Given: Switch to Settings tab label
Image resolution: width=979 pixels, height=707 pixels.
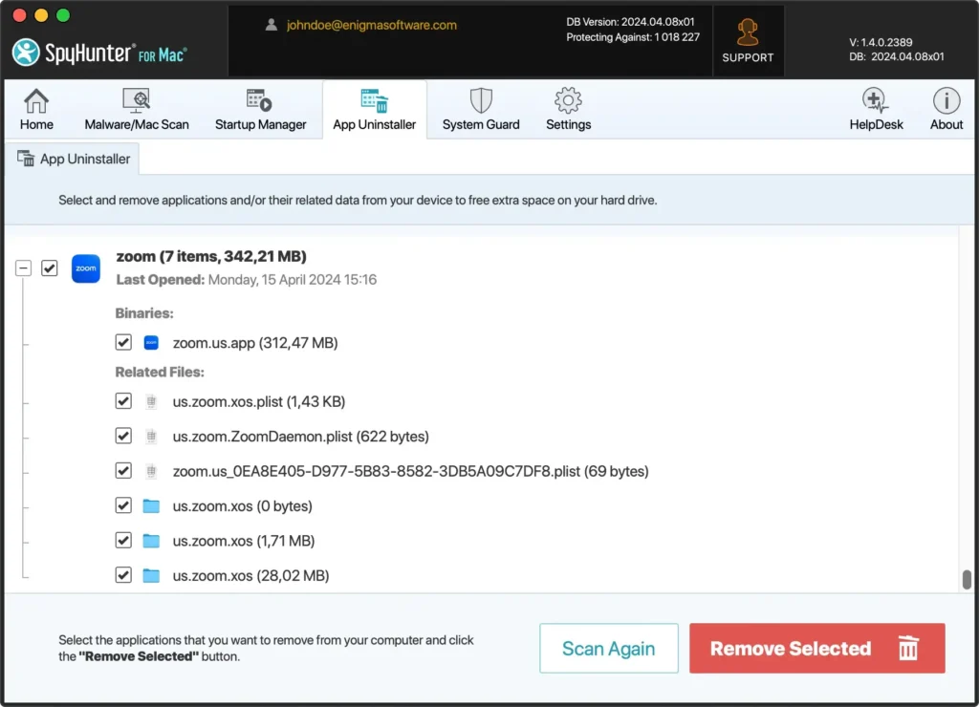Looking at the screenshot, I should tap(568, 125).
